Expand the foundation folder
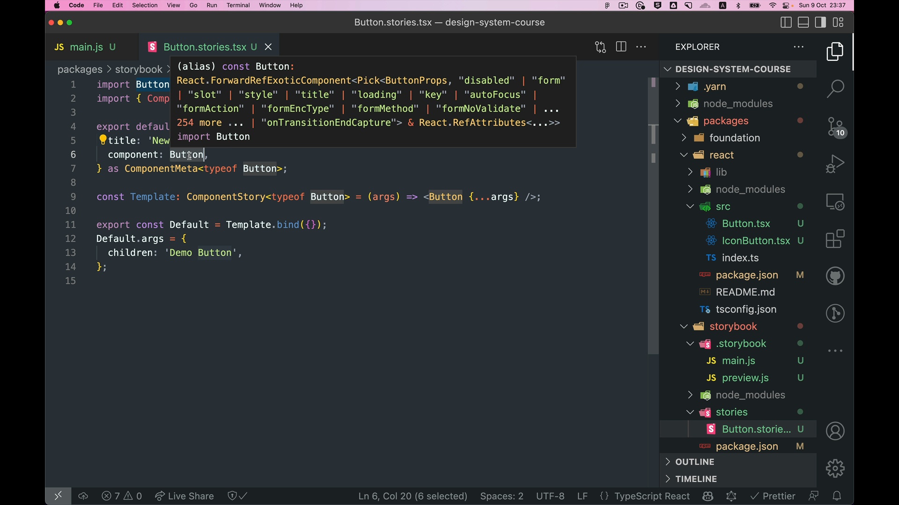 coord(734,138)
